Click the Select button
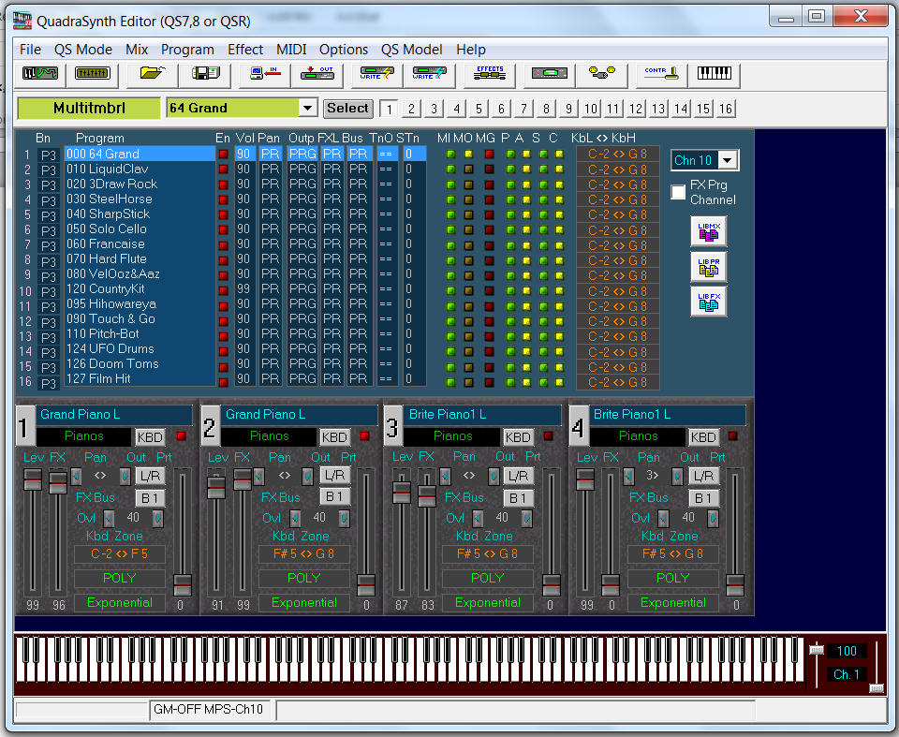 [347, 108]
